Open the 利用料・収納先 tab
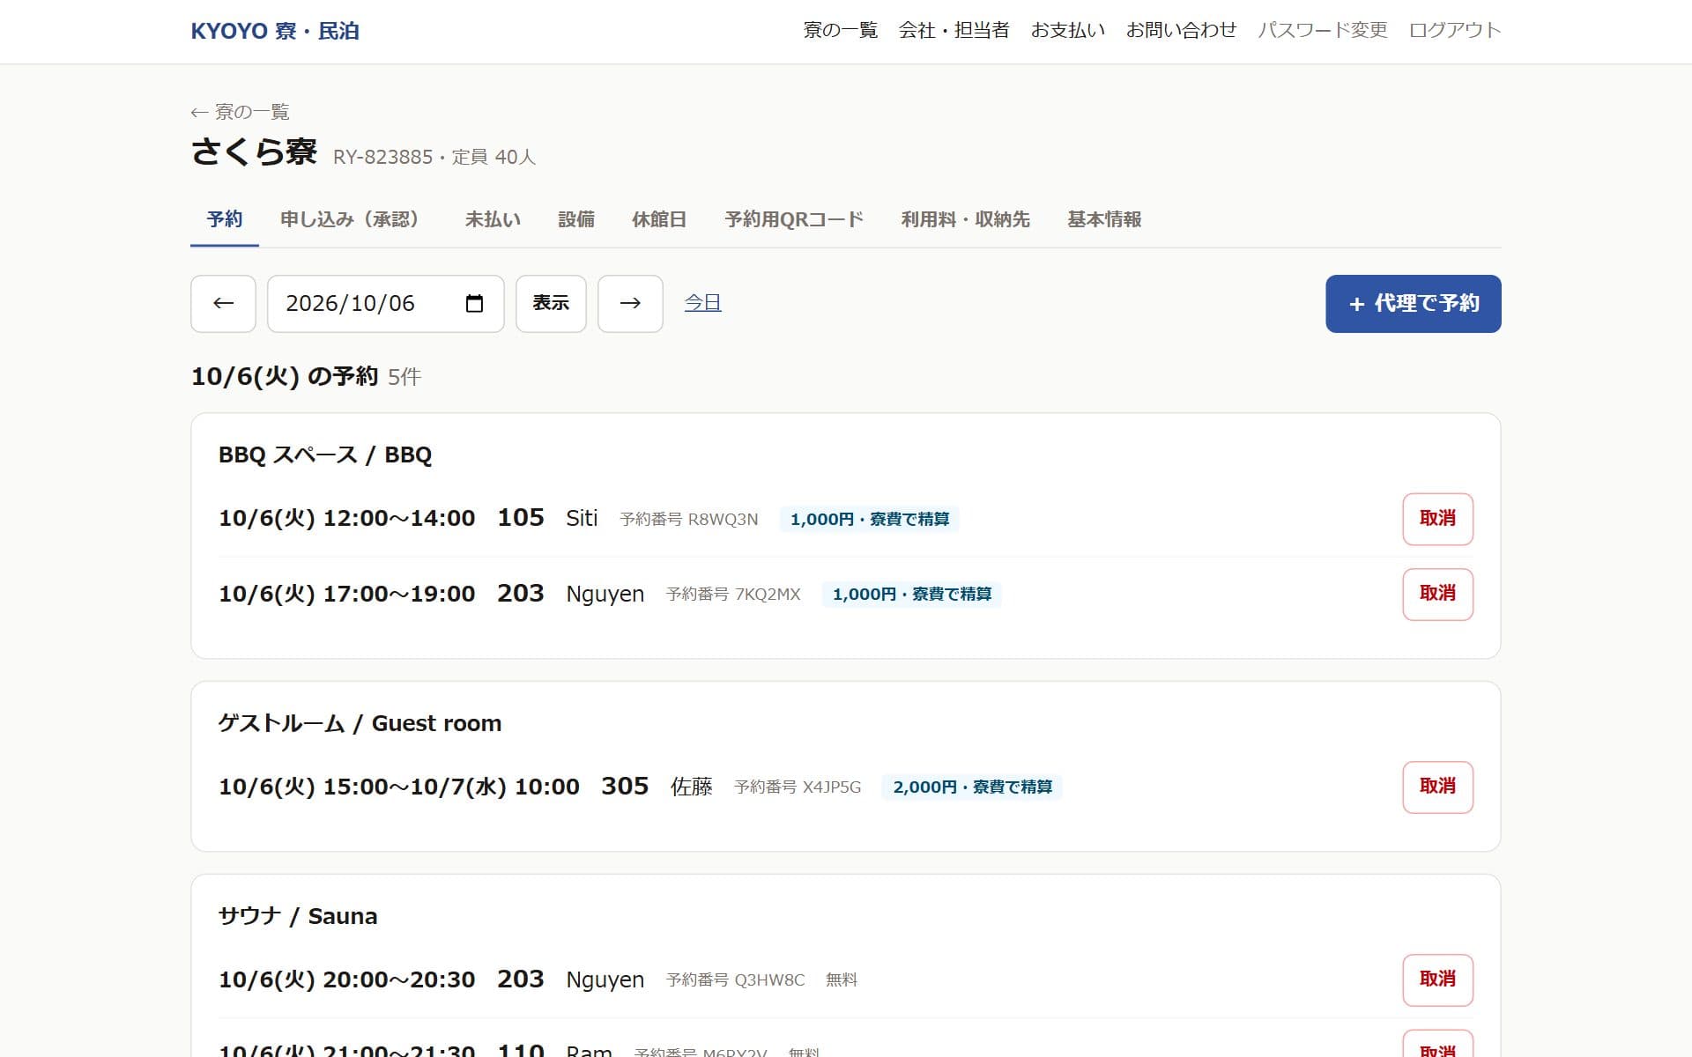The width and height of the screenshot is (1692, 1057). point(965,219)
